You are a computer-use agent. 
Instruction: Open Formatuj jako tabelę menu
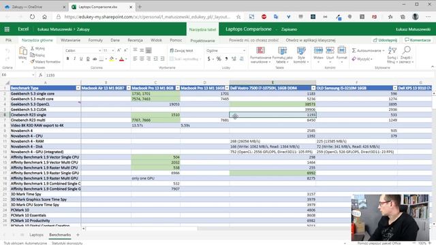(x=282, y=55)
